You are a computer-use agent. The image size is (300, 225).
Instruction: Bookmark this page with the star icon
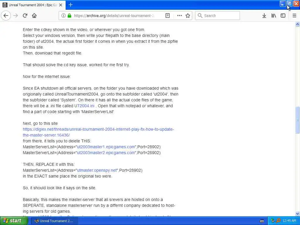coord(188,16)
